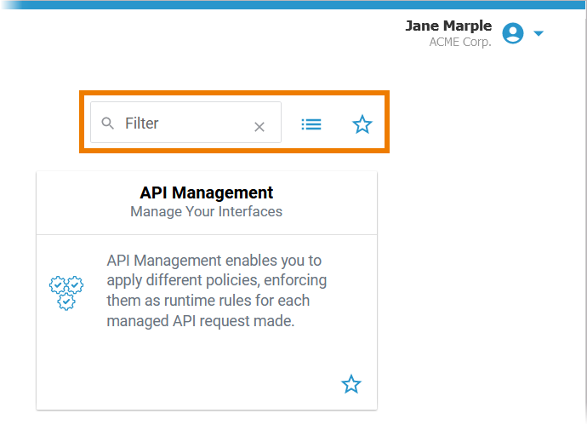Click the API Management gears icon
Image resolution: width=587 pixels, height=425 pixels.
coord(66,292)
